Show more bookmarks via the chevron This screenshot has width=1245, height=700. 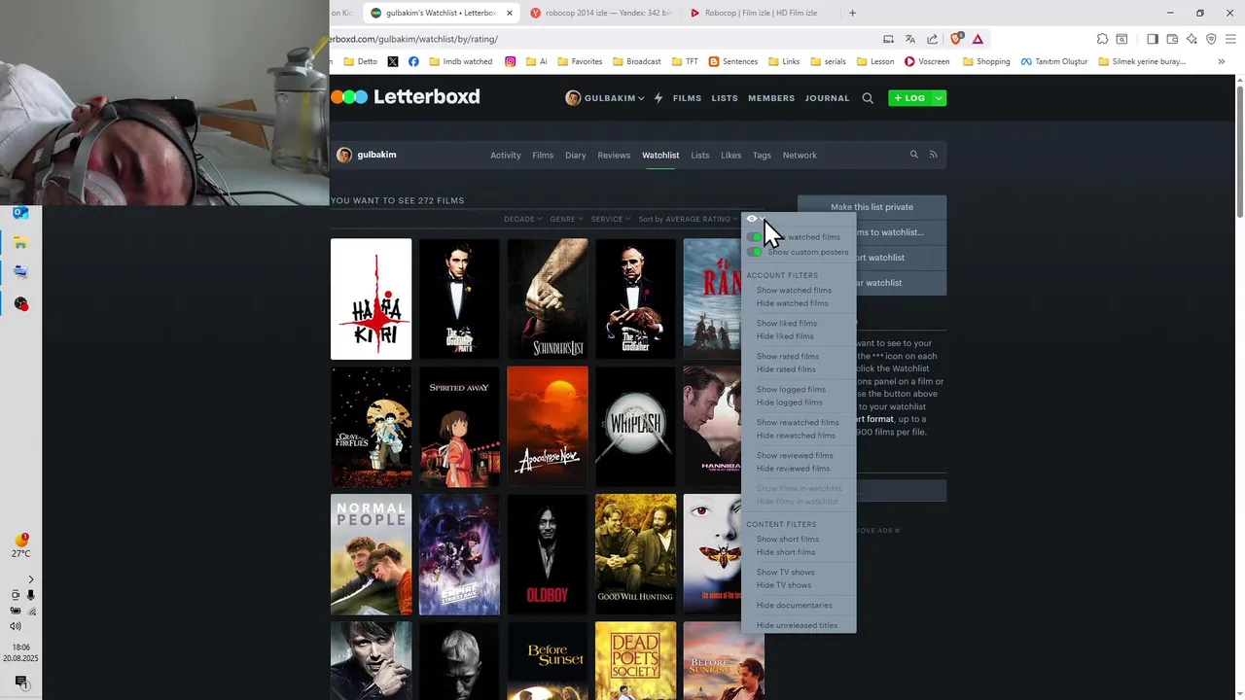point(1222,61)
